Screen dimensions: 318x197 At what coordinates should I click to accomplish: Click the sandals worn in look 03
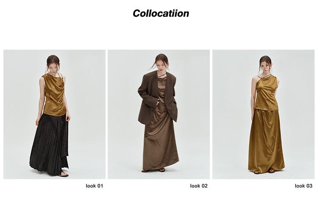tap(264, 172)
